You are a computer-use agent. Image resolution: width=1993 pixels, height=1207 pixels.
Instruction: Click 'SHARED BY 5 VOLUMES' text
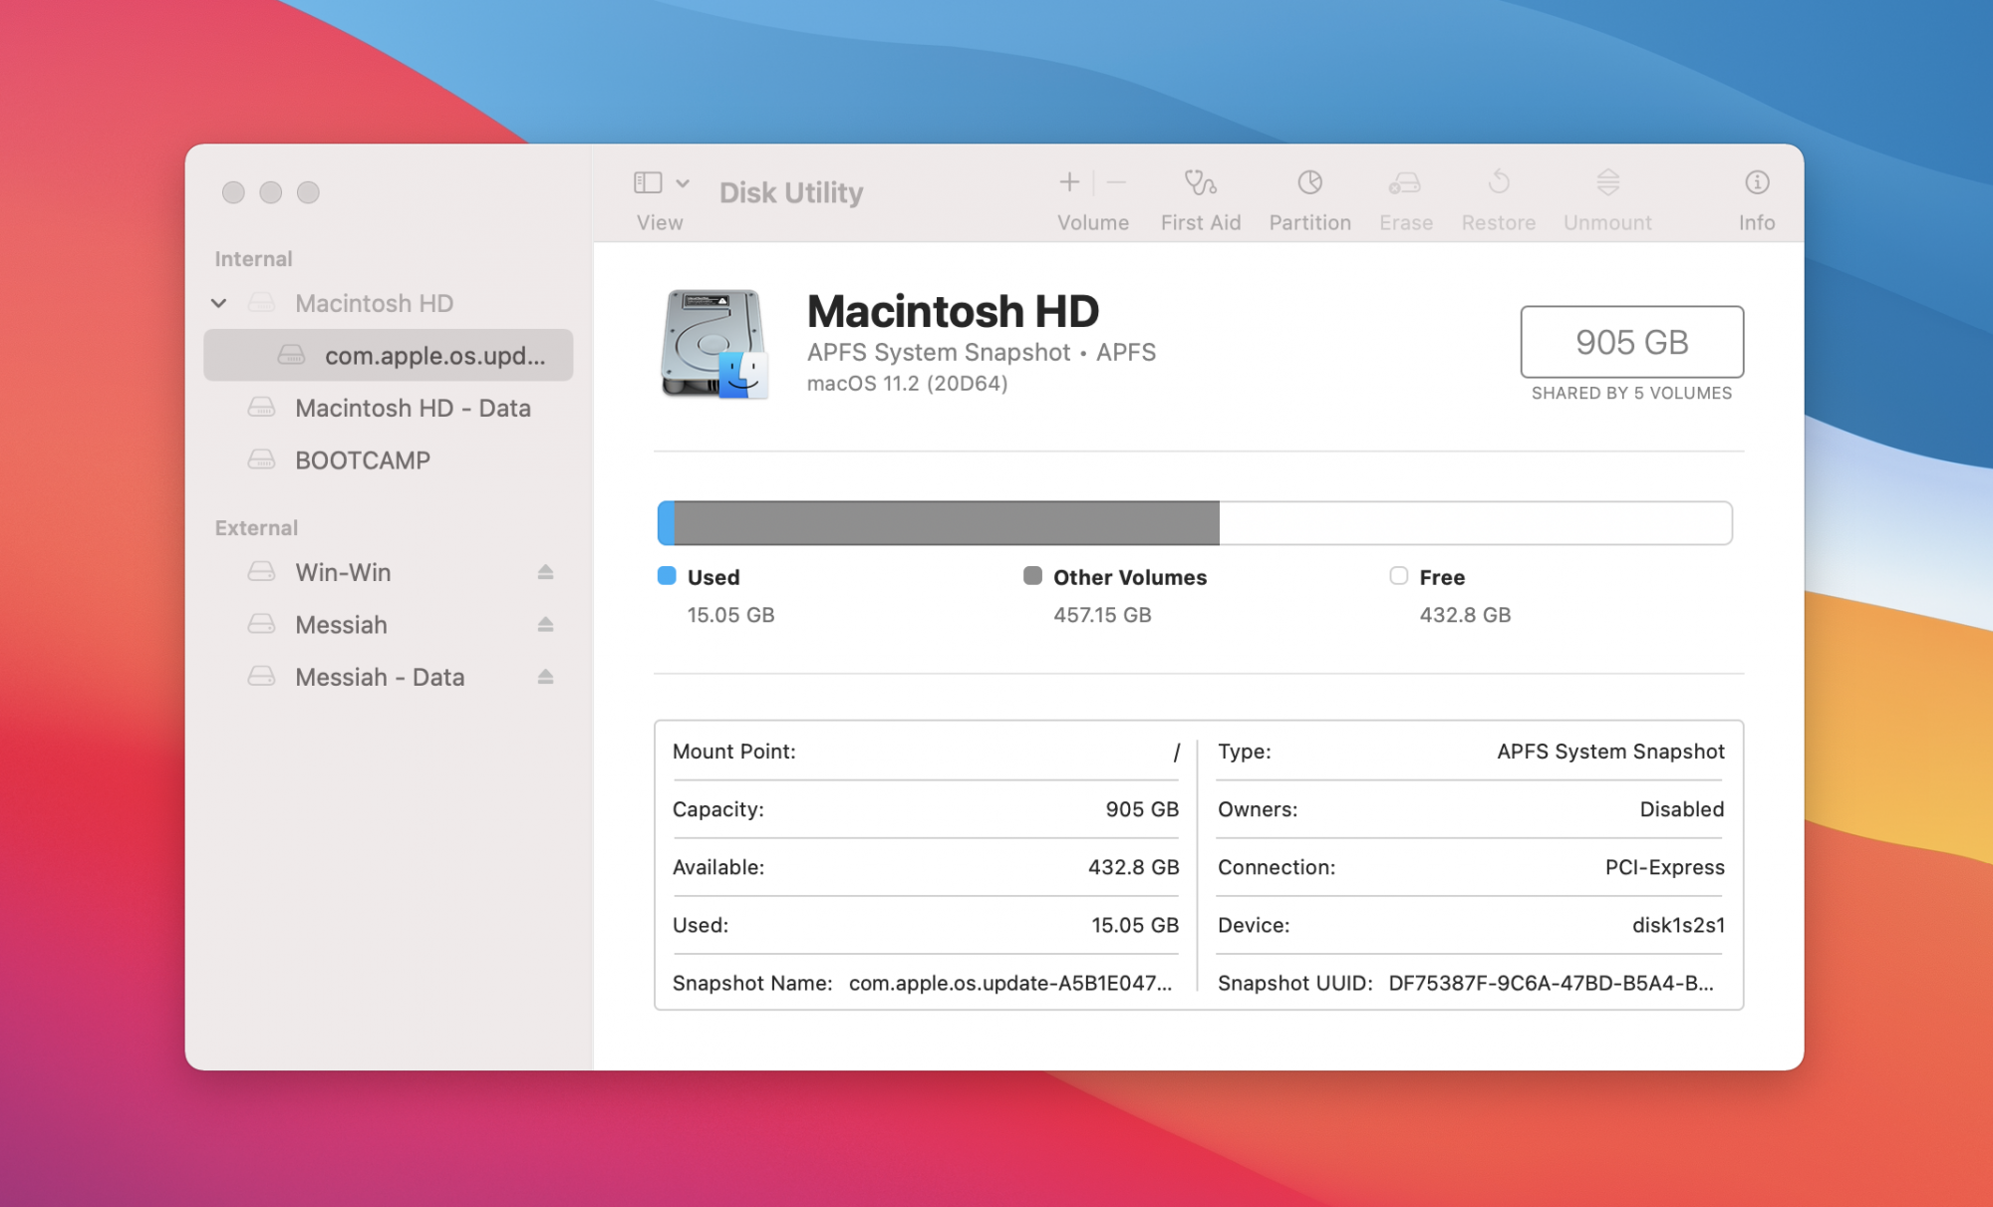tap(1631, 394)
